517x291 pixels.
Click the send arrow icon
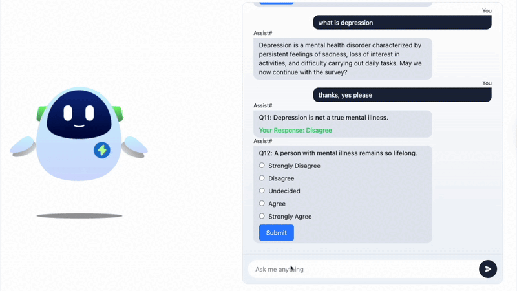pos(488,269)
